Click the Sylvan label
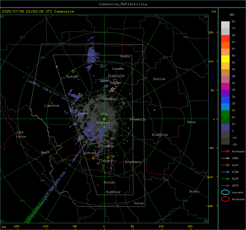Viewport: 246px width, 230px height. [104, 81]
